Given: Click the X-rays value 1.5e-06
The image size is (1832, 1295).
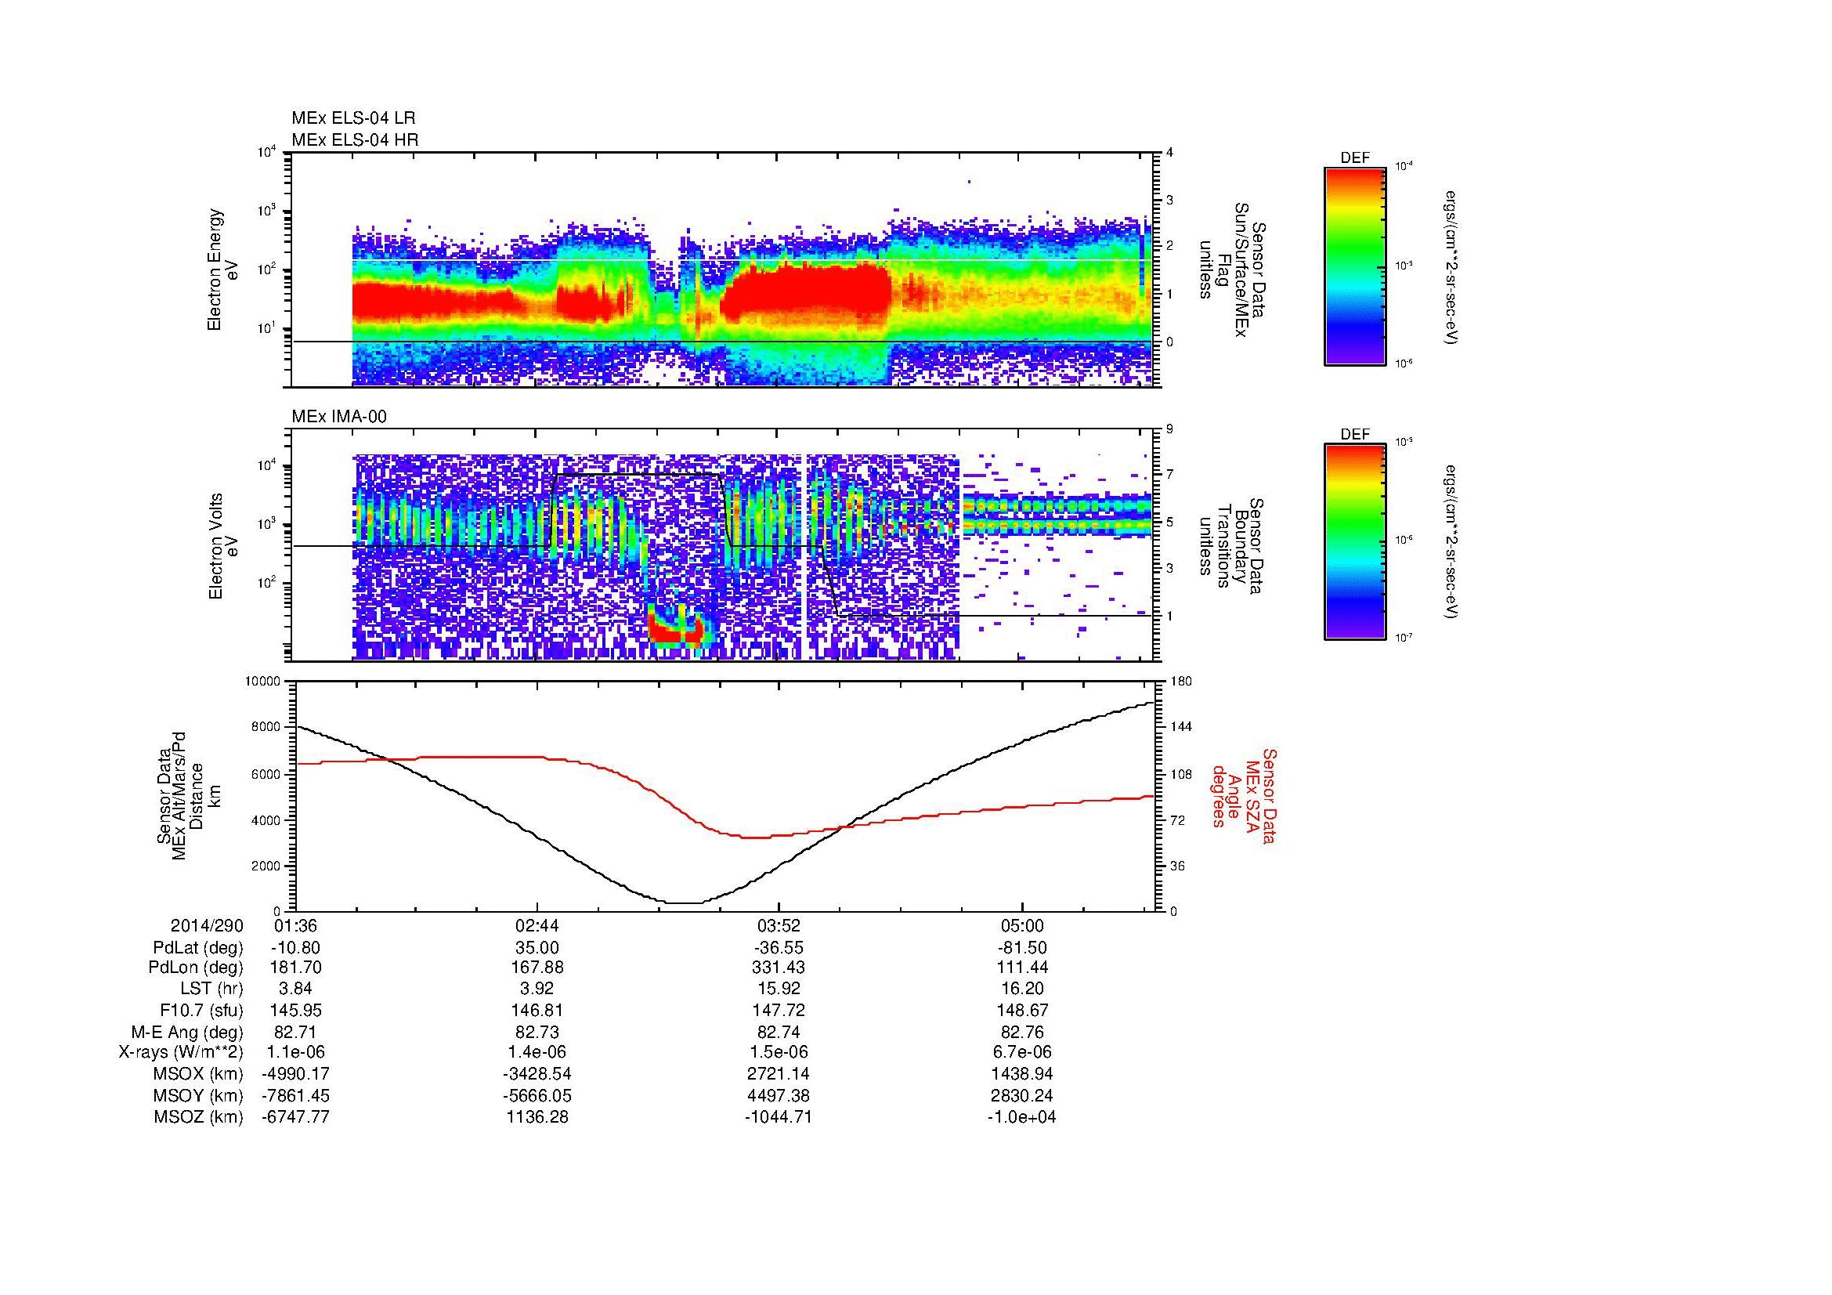Looking at the screenshot, I should click(x=779, y=1052).
